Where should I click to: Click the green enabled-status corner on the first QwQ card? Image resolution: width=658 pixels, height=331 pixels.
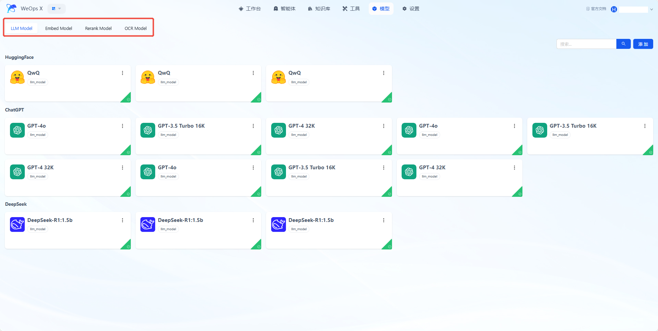click(x=127, y=98)
